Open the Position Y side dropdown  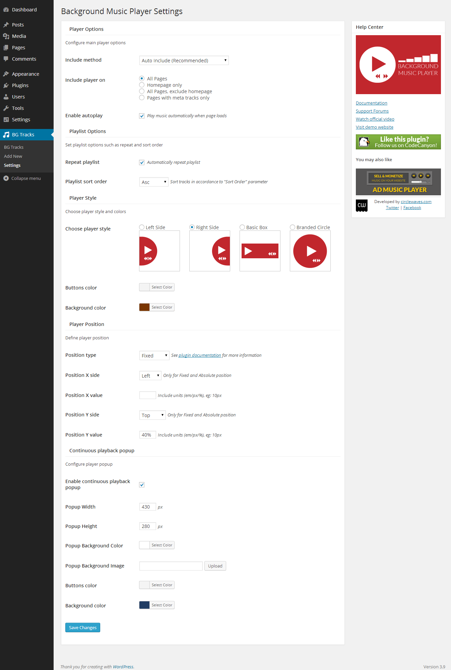[152, 415]
